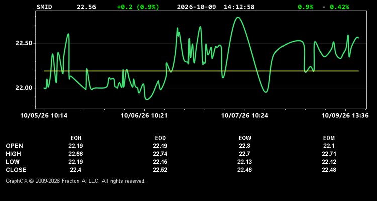Click EOW open value 22.3
The height and width of the screenshot is (201, 377).
point(244,146)
